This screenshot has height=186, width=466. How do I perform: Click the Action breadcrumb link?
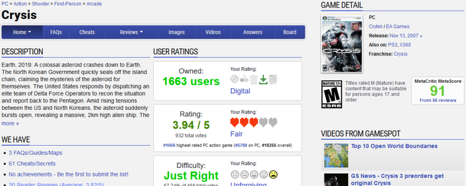point(20,4)
